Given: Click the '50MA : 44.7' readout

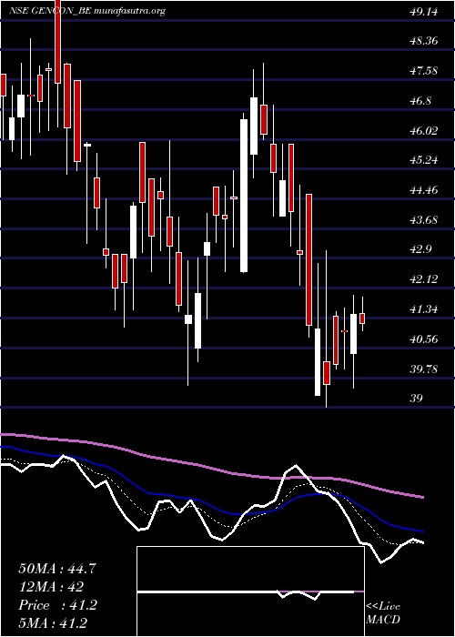Looking at the screenshot, I should (57, 569).
